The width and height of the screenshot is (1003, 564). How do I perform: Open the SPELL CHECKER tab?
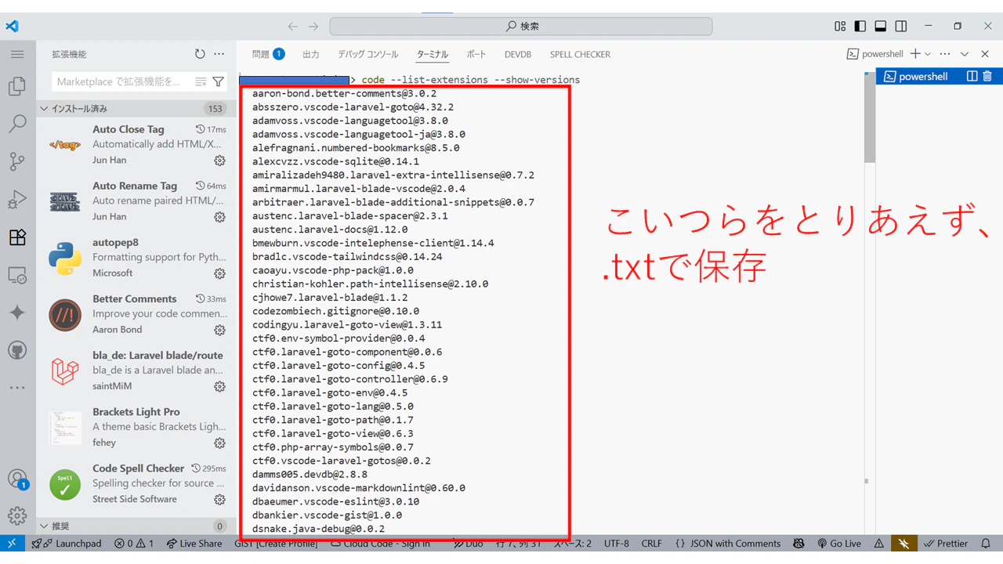pyautogui.click(x=580, y=54)
